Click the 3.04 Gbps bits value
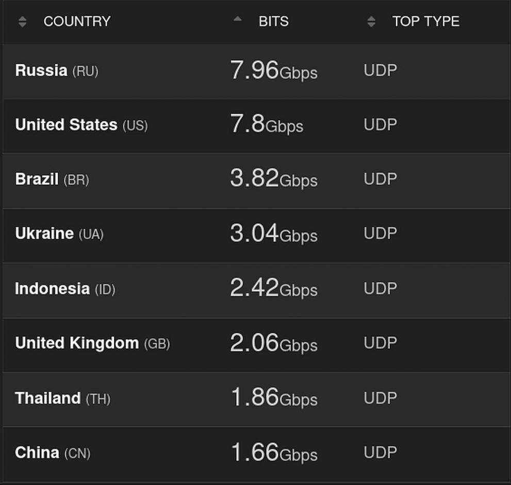This screenshot has width=511, height=485. pyautogui.click(x=273, y=234)
